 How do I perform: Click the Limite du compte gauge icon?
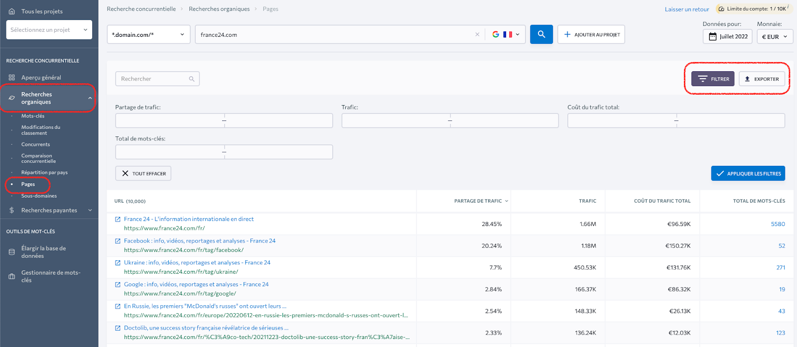721,8
